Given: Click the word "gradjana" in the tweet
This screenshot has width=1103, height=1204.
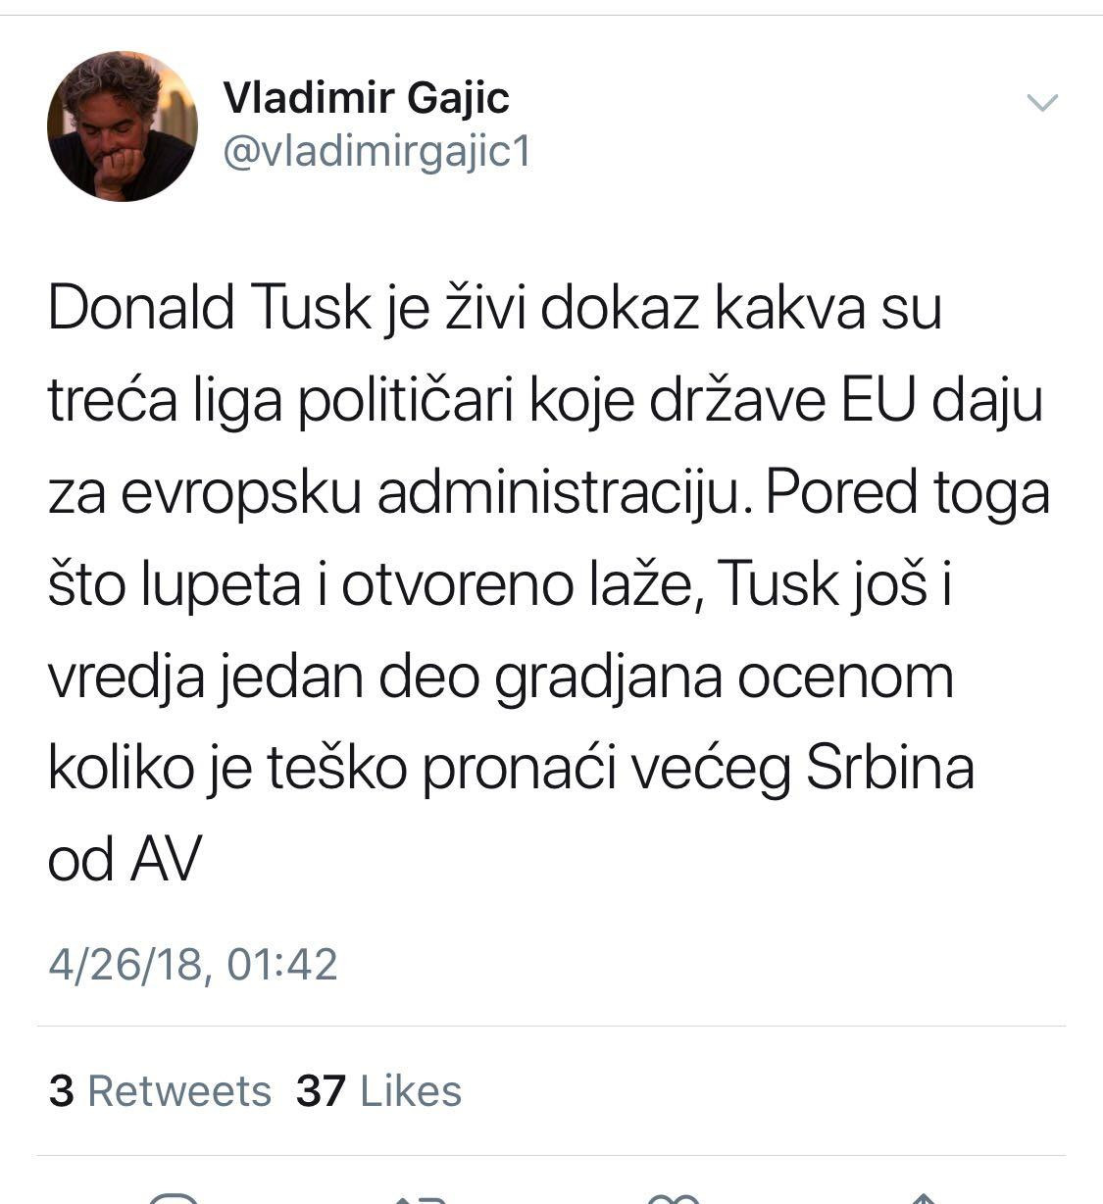Looking at the screenshot, I should 608,677.
